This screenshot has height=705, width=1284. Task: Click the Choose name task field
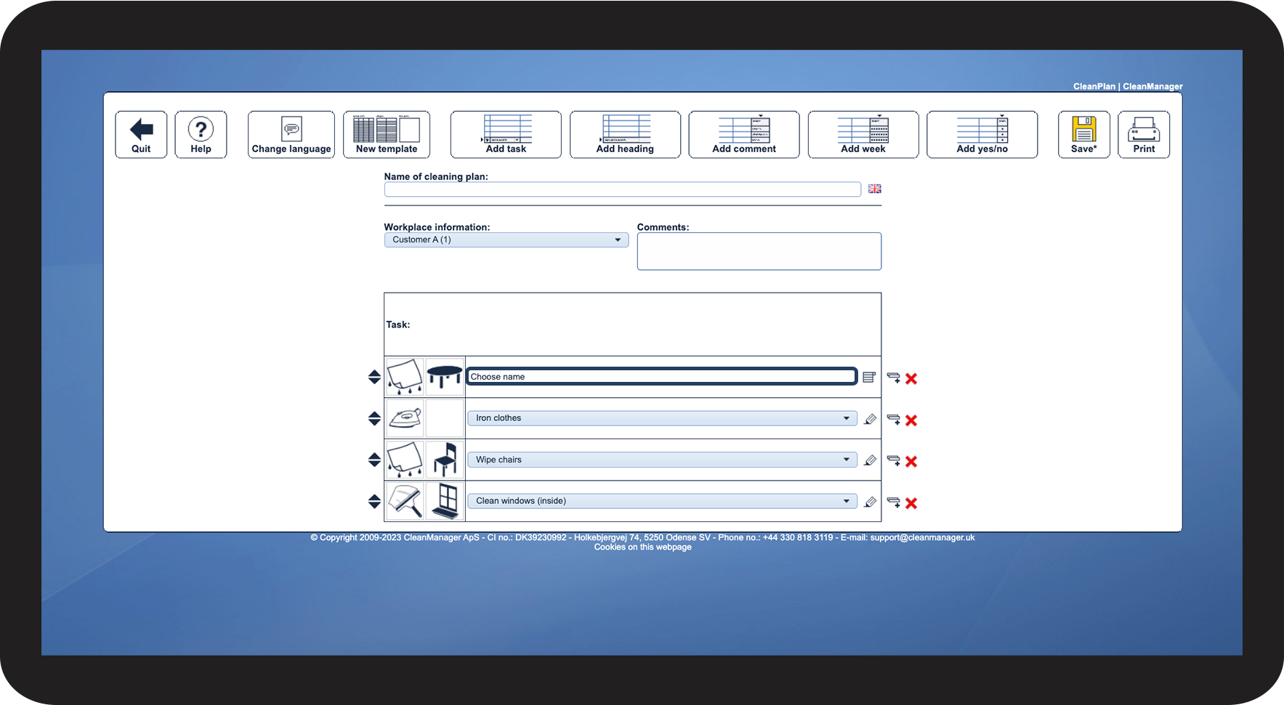pyautogui.click(x=661, y=376)
